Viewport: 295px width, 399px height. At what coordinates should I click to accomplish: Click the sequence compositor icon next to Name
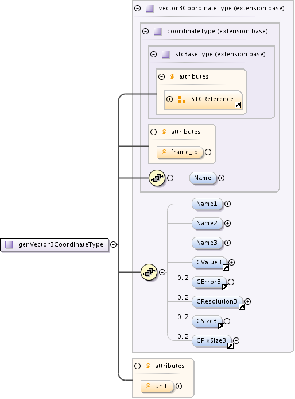(x=157, y=178)
